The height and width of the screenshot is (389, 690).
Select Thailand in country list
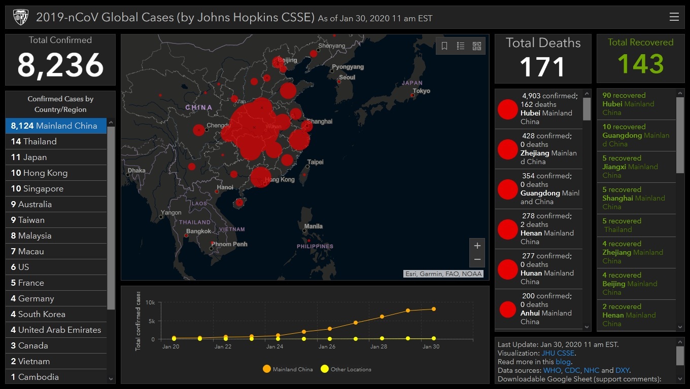coord(56,141)
